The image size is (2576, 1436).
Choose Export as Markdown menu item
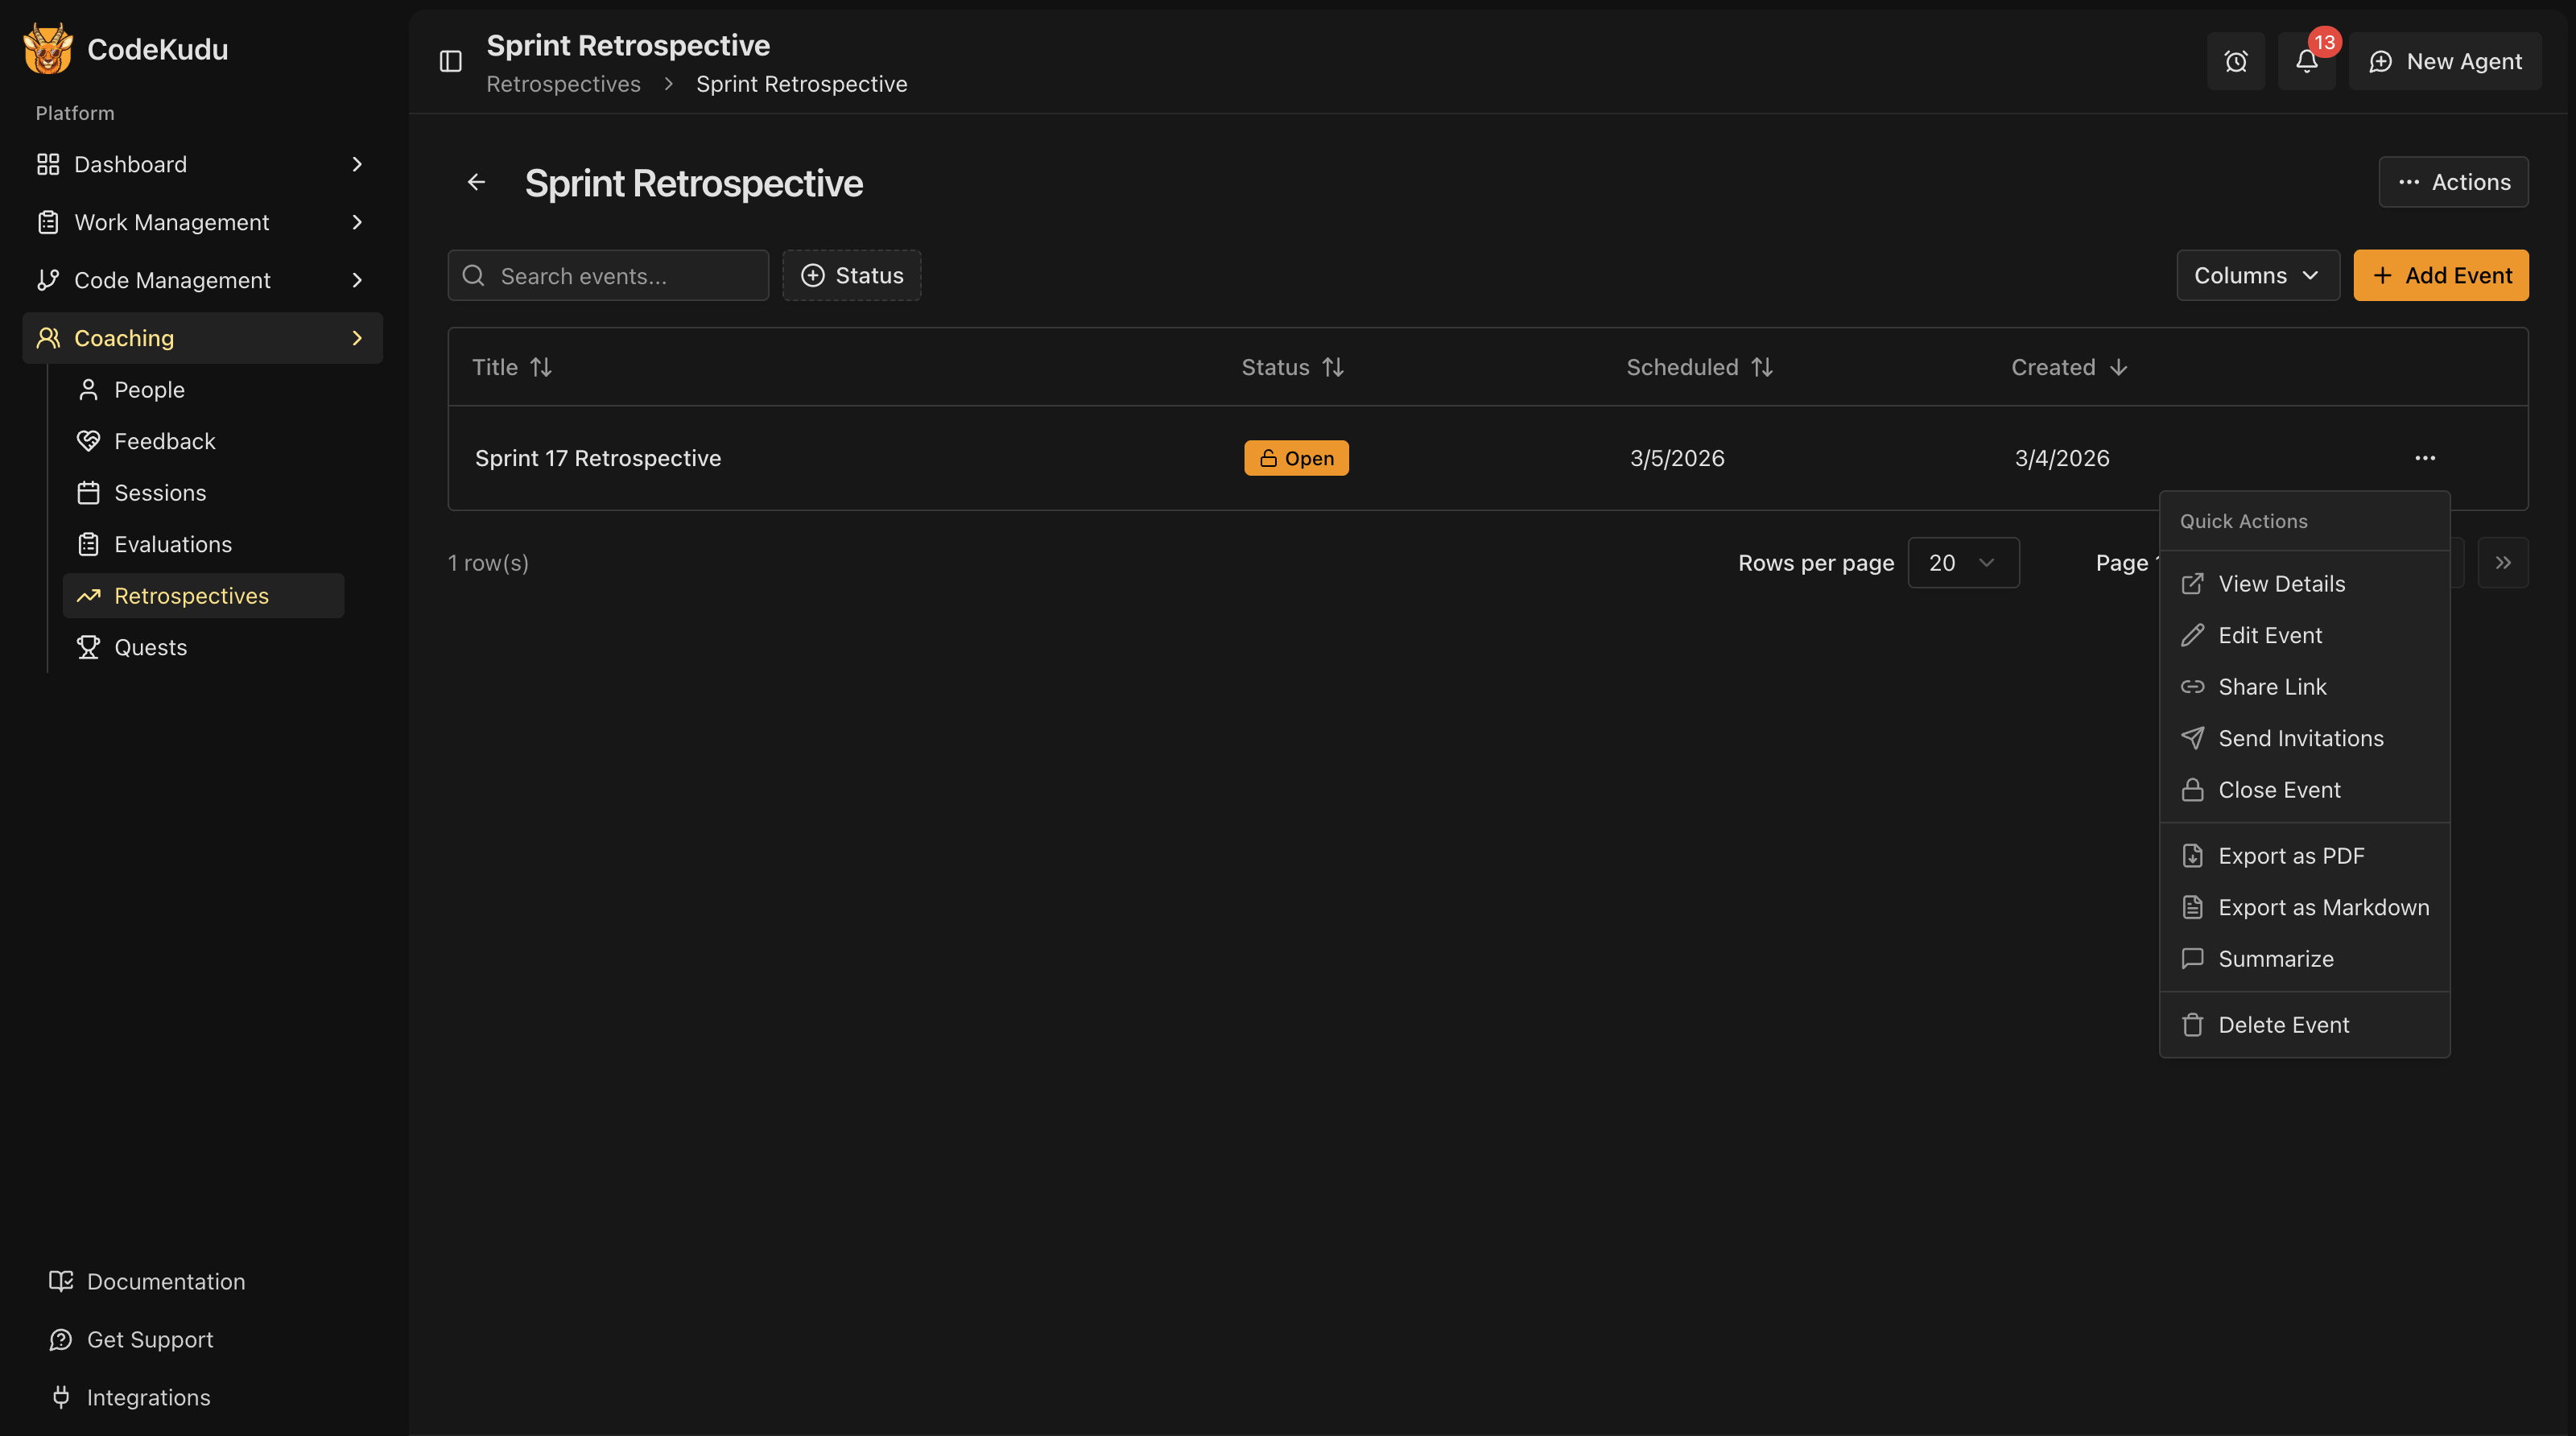pyautogui.click(x=2322, y=907)
